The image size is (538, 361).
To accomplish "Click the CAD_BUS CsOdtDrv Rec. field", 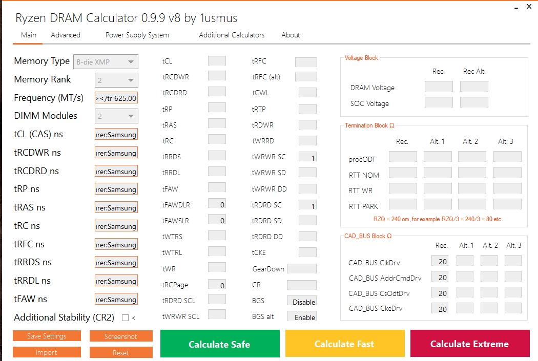I will [x=440, y=292].
